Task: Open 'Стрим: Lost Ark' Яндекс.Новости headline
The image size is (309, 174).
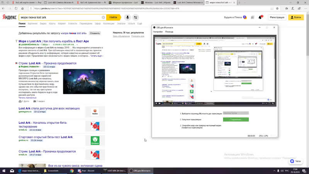Action: pyautogui.click(x=47, y=63)
